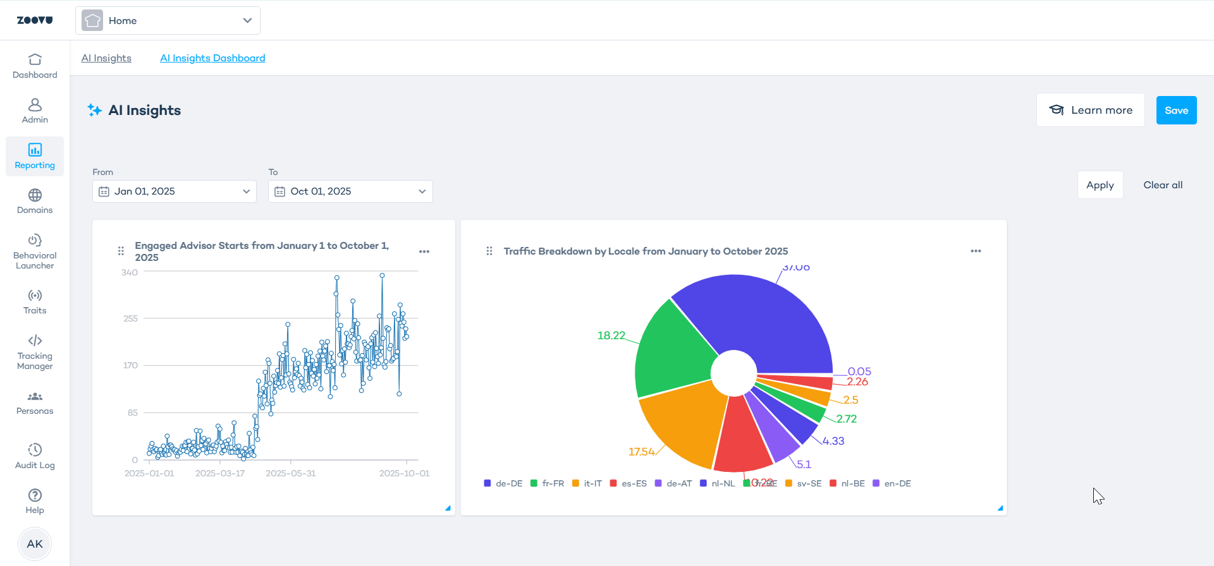Toggle fr-FR series in pie legend
Screen dimensions: 1214x566
point(547,483)
